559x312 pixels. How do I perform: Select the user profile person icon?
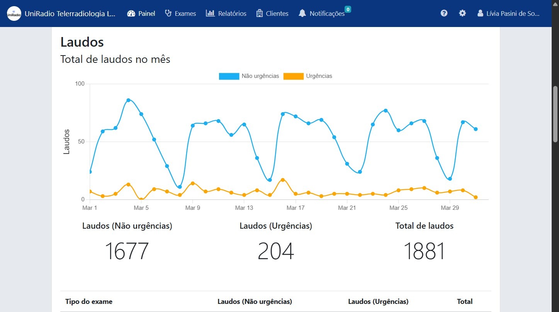480,13
